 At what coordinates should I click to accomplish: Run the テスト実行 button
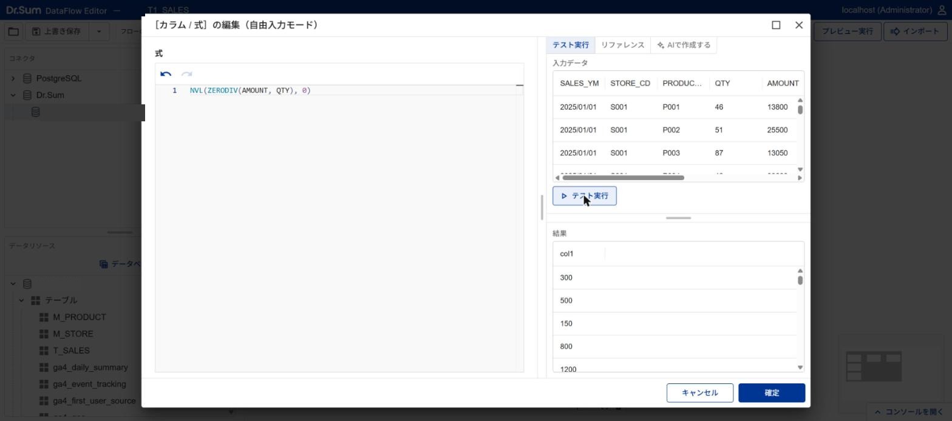tap(585, 196)
